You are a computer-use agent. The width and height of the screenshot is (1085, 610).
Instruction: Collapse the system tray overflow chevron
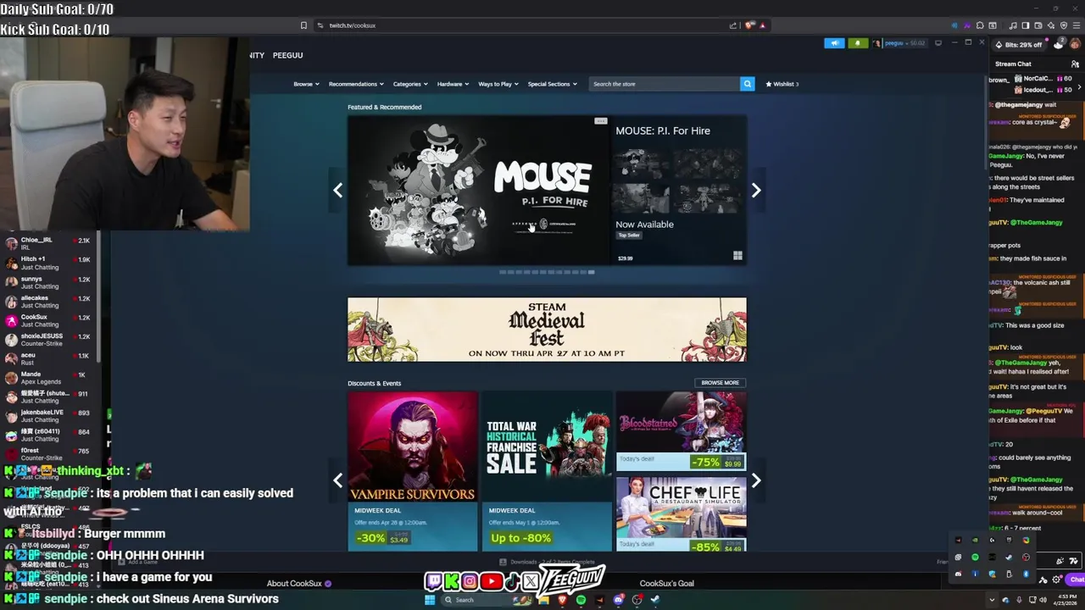click(x=992, y=600)
